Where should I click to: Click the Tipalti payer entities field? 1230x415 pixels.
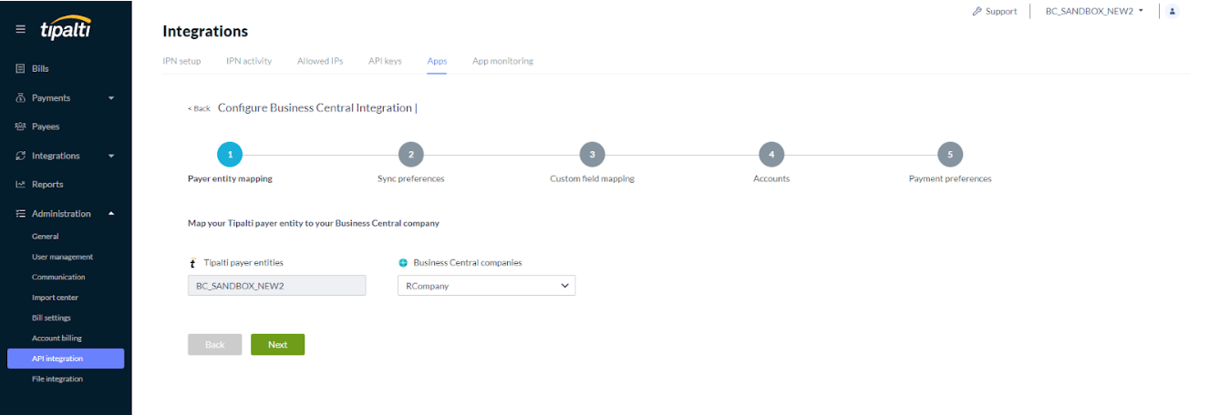pos(276,286)
